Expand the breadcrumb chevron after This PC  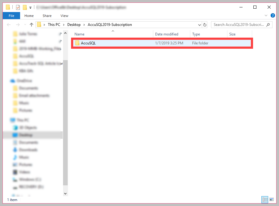[64, 25]
